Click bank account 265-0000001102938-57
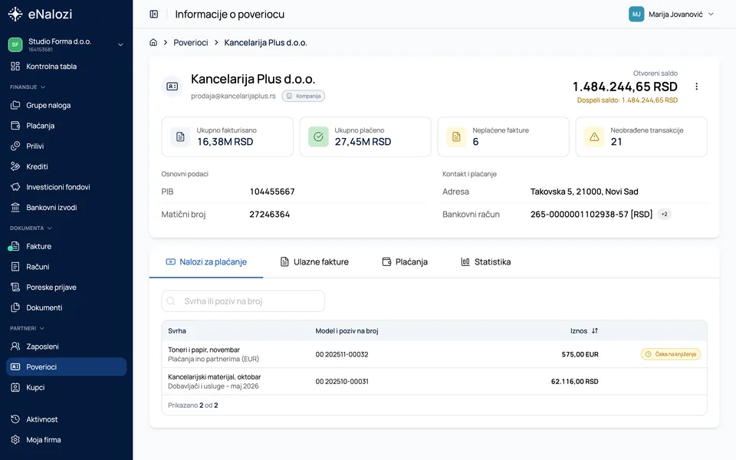The image size is (736, 460). [591, 214]
